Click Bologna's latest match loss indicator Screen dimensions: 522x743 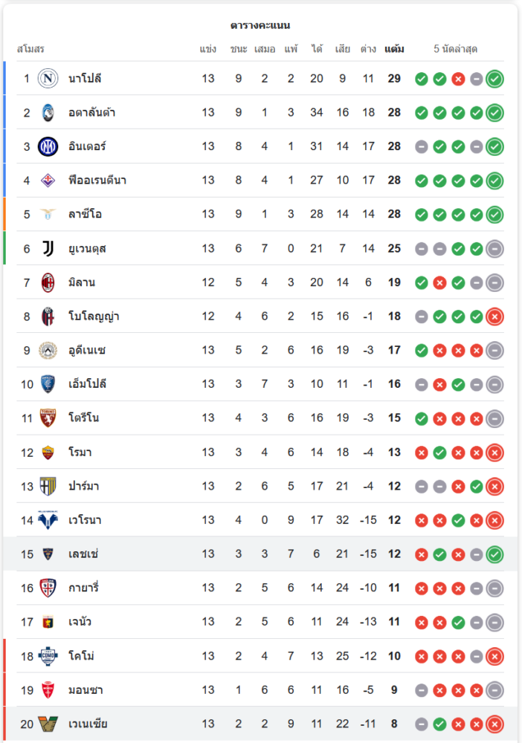click(494, 317)
